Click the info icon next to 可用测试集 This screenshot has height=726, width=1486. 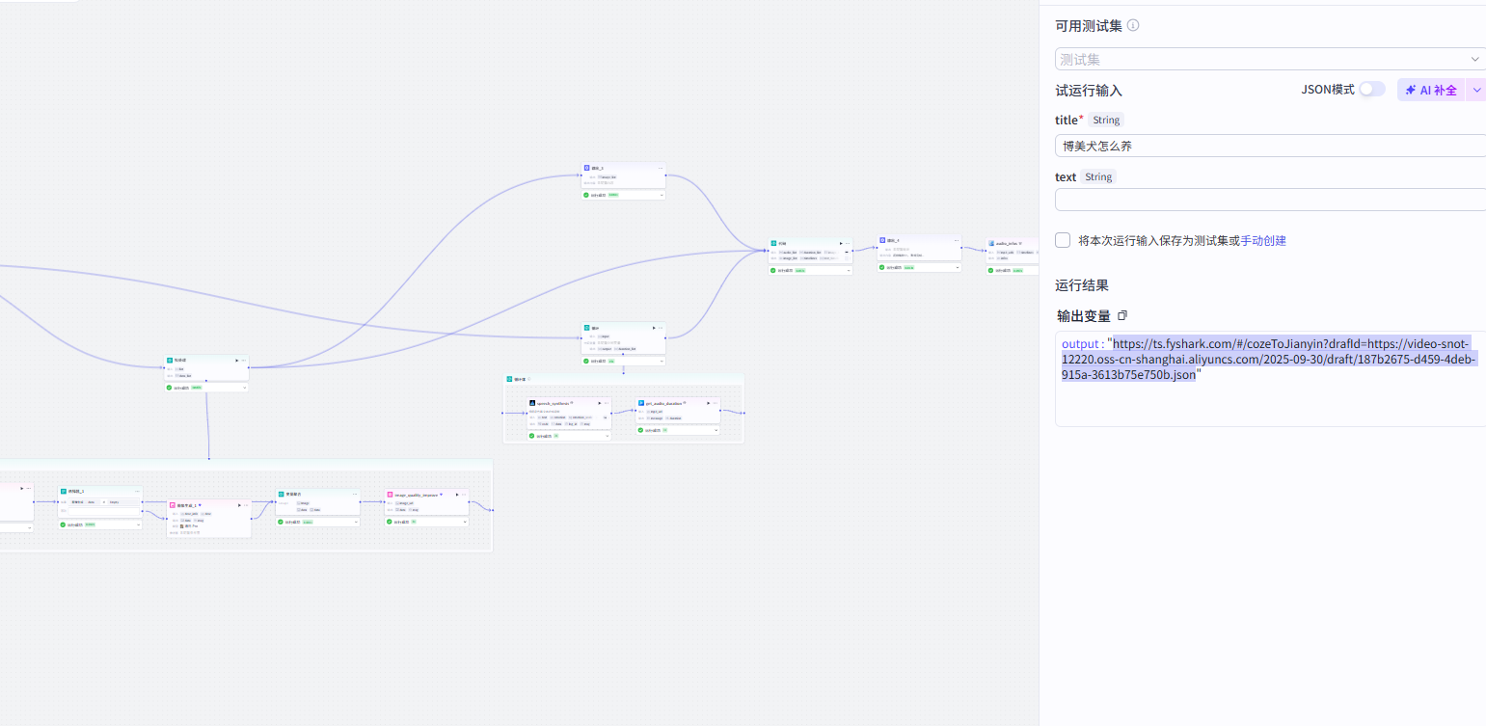1133,25
